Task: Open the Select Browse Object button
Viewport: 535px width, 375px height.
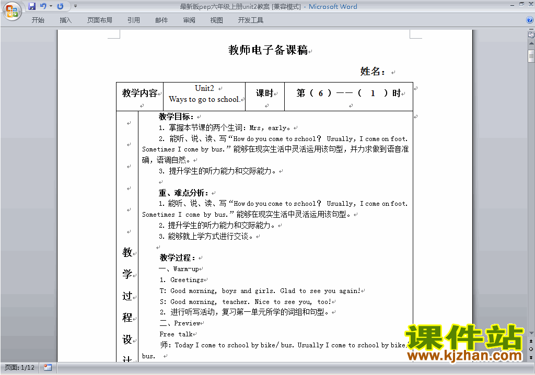Action: click(531, 349)
